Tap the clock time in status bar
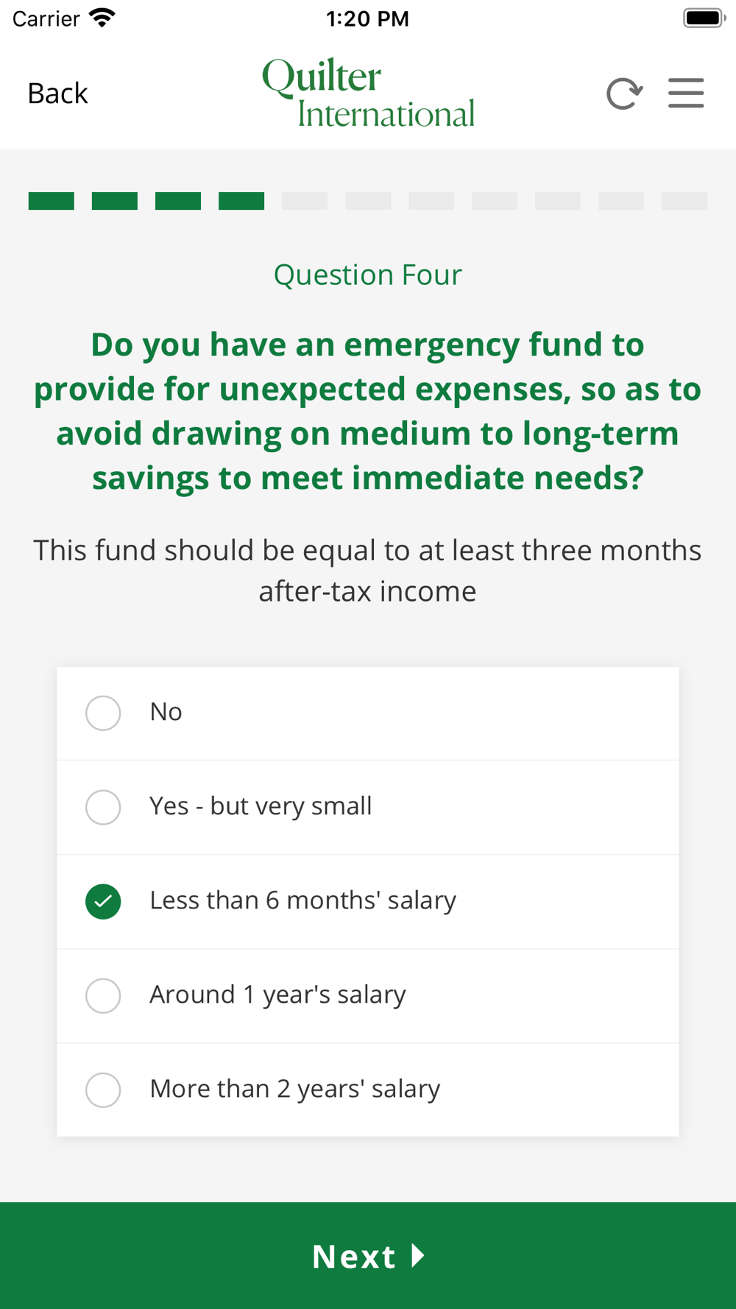 click(x=367, y=18)
